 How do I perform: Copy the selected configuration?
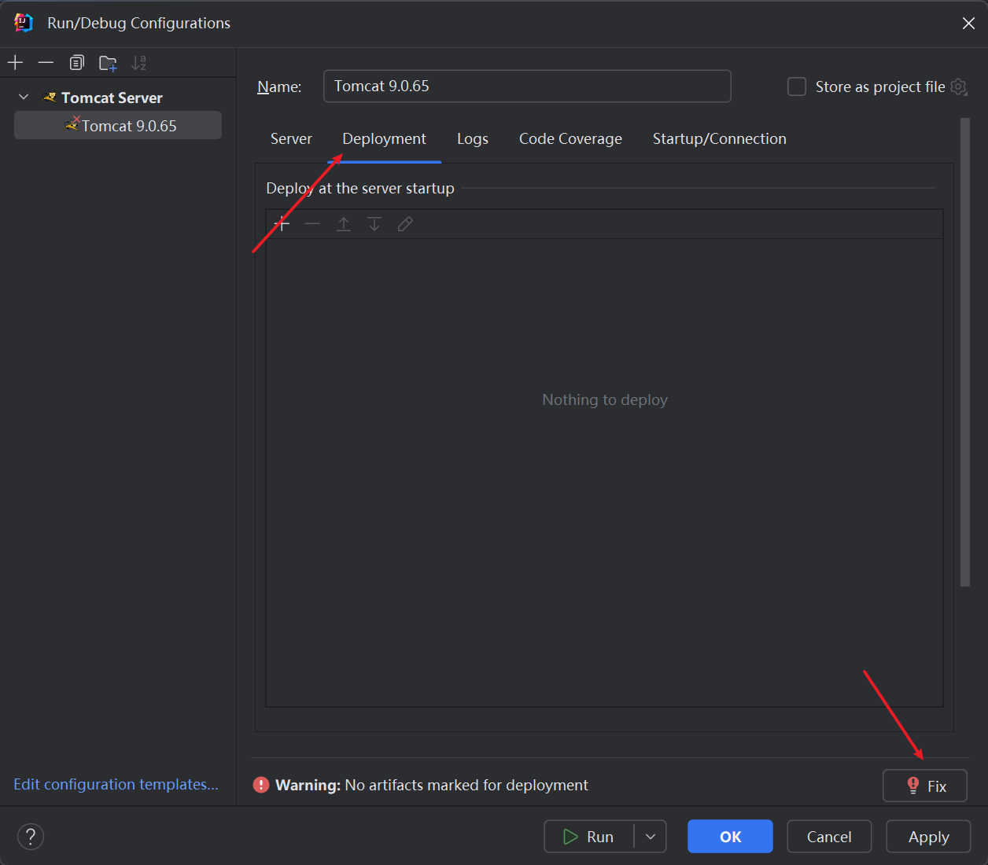click(x=76, y=62)
